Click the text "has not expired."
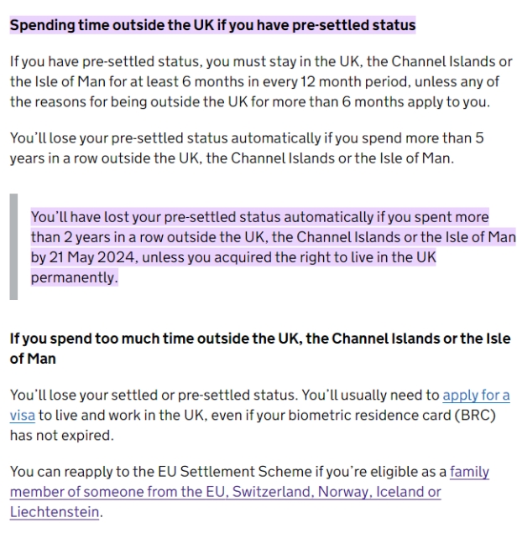 click(62, 436)
